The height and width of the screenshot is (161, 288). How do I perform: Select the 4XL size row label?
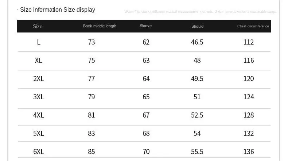tap(39, 115)
